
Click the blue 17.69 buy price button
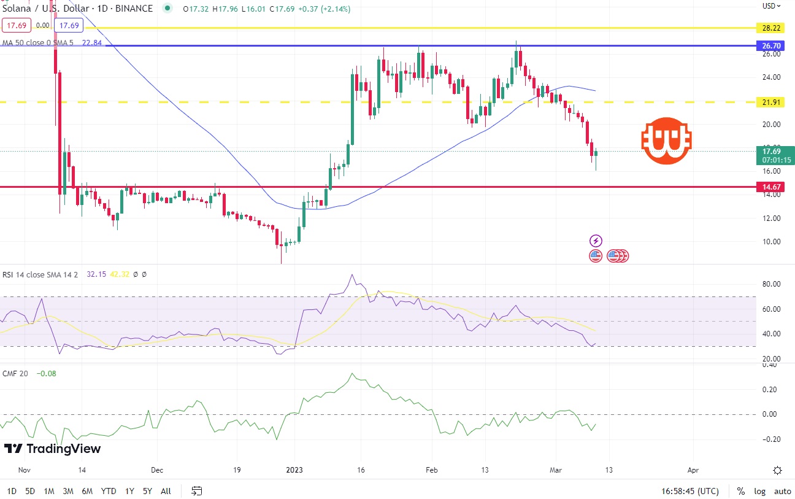pos(69,26)
